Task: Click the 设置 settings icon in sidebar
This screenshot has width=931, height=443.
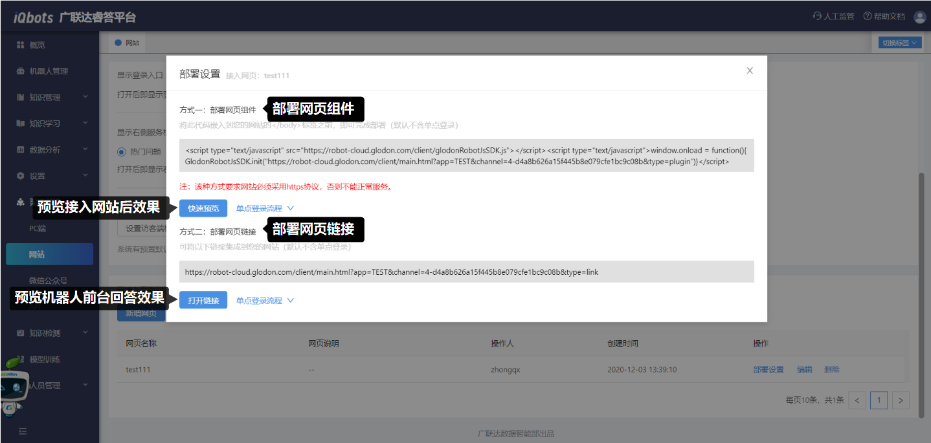Action: pos(20,176)
